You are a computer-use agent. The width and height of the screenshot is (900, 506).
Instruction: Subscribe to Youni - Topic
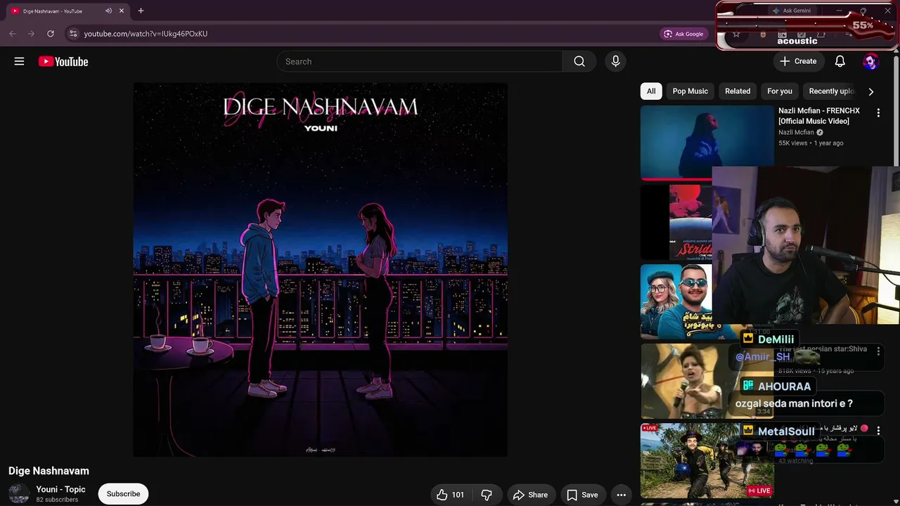(x=123, y=493)
